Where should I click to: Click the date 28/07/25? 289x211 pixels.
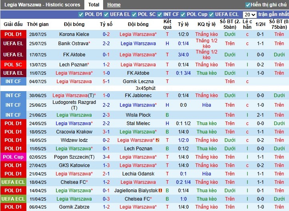click(x=38, y=34)
